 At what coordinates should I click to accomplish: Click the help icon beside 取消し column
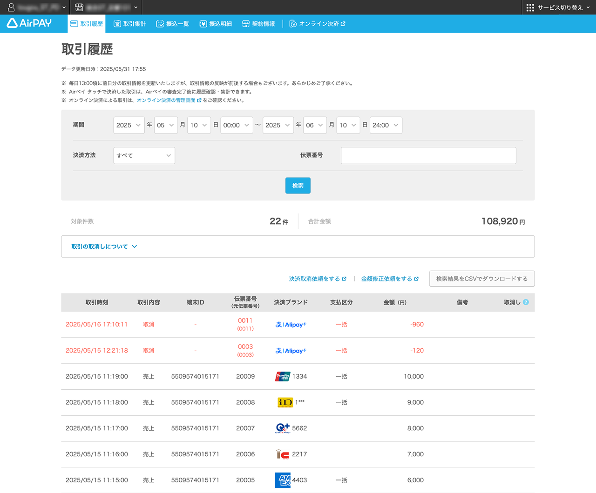(526, 302)
